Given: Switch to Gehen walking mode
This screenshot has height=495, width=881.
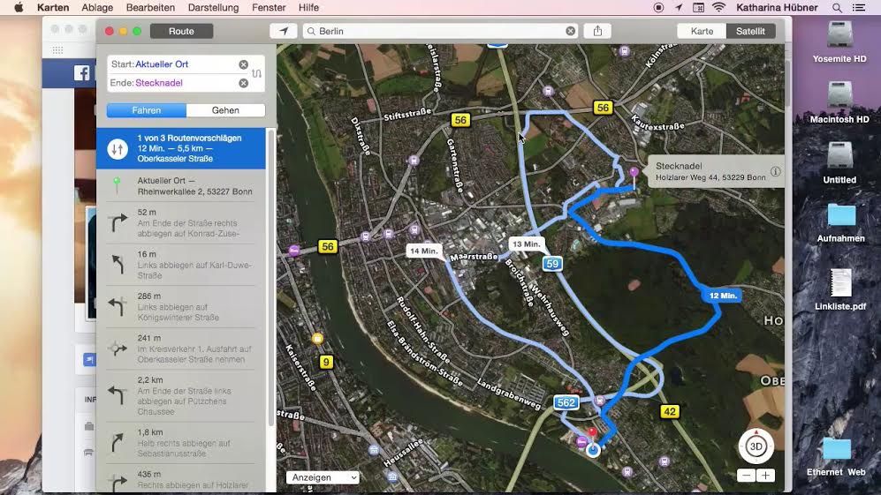Looking at the screenshot, I should pyautogui.click(x=225, y=110).
